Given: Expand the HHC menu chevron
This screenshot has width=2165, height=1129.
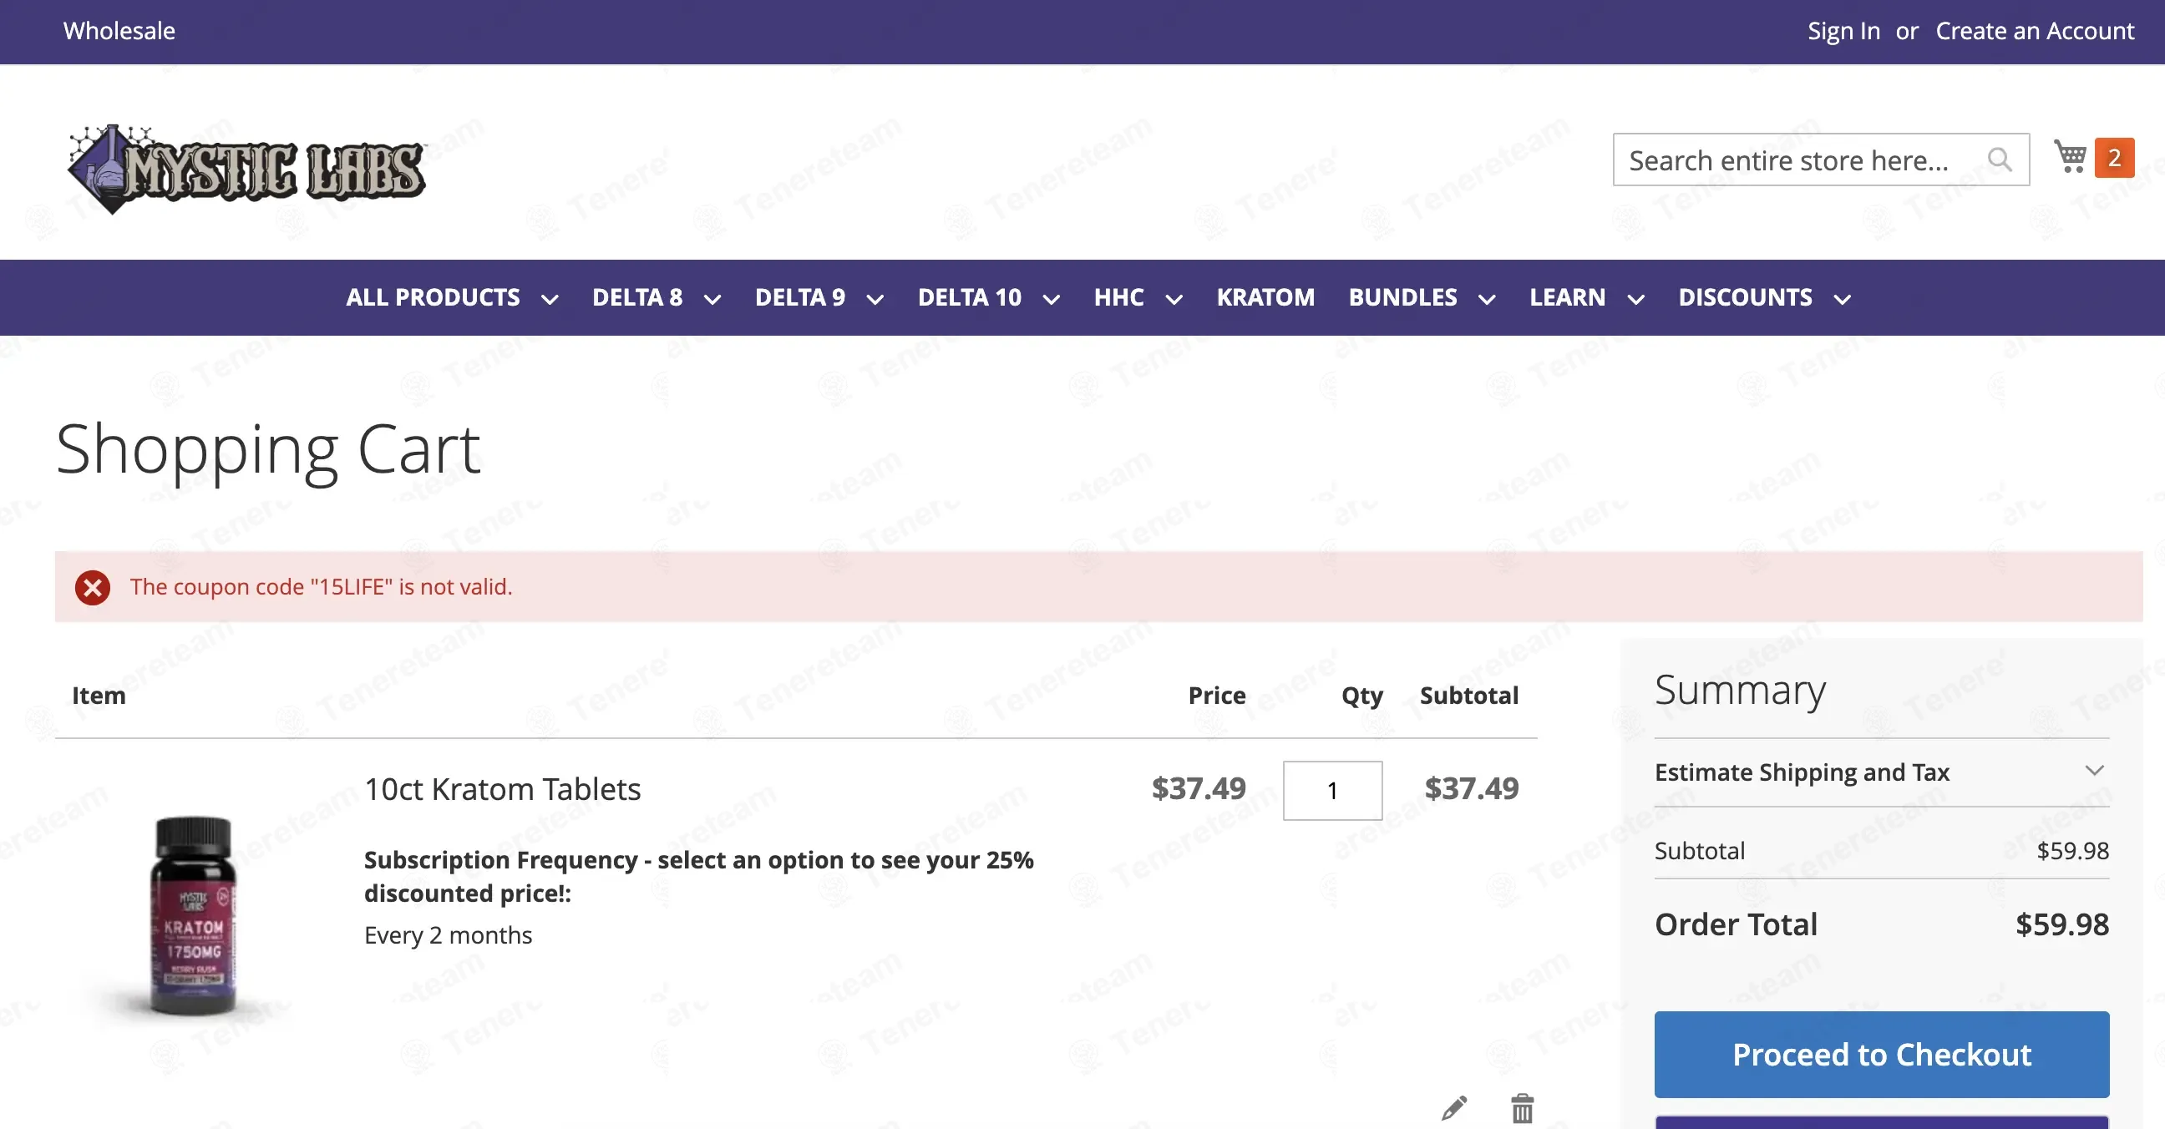Looking at the screenshot, I should tap(1175, 299).
